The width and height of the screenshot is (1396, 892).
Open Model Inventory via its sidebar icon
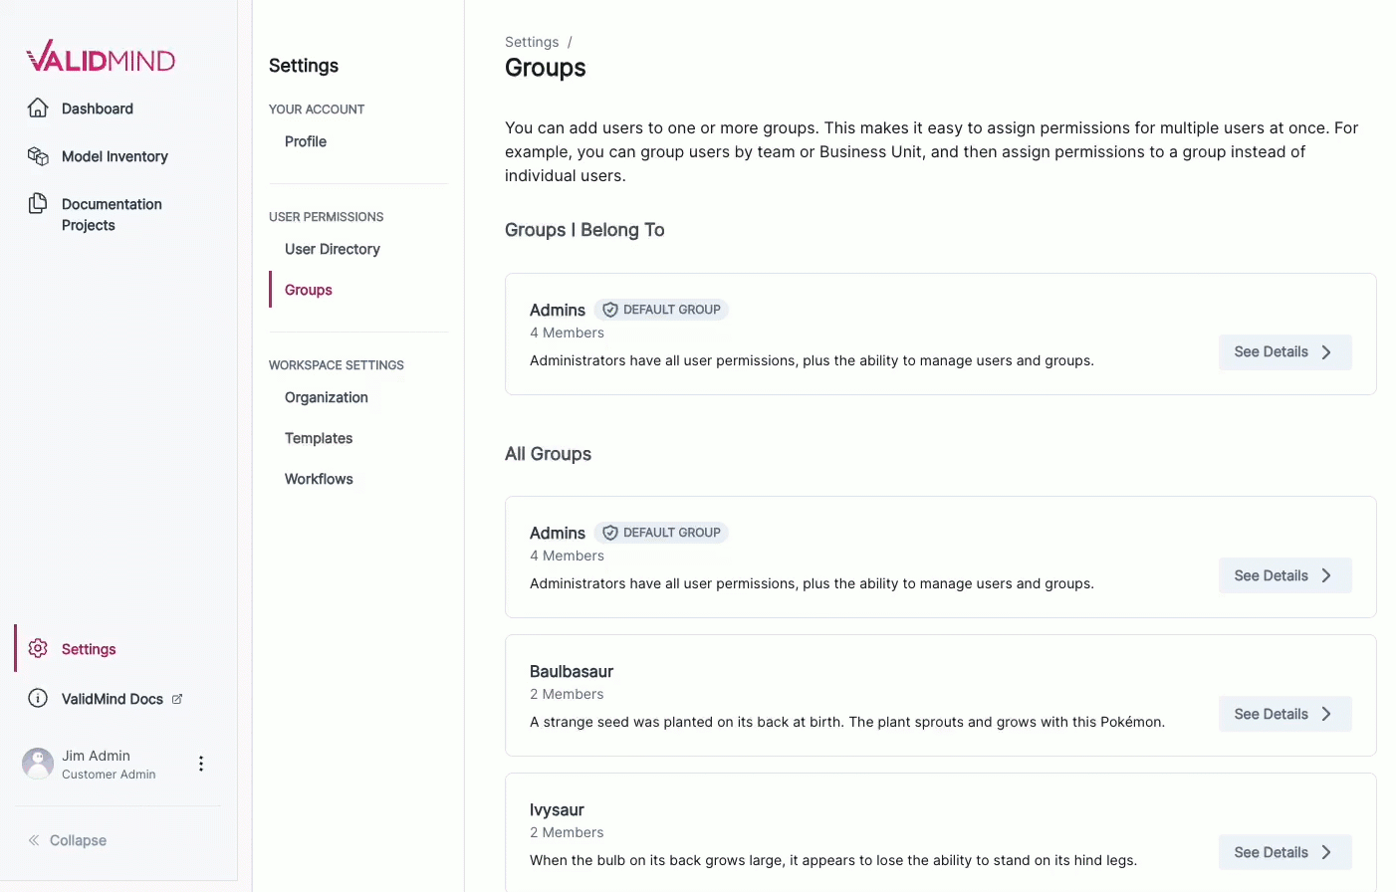(38, 156)
